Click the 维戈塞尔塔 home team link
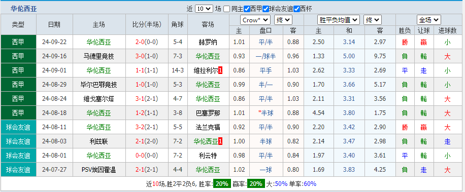Image resolution: width=465 pixels, height=192 pixels. (99, 99)
